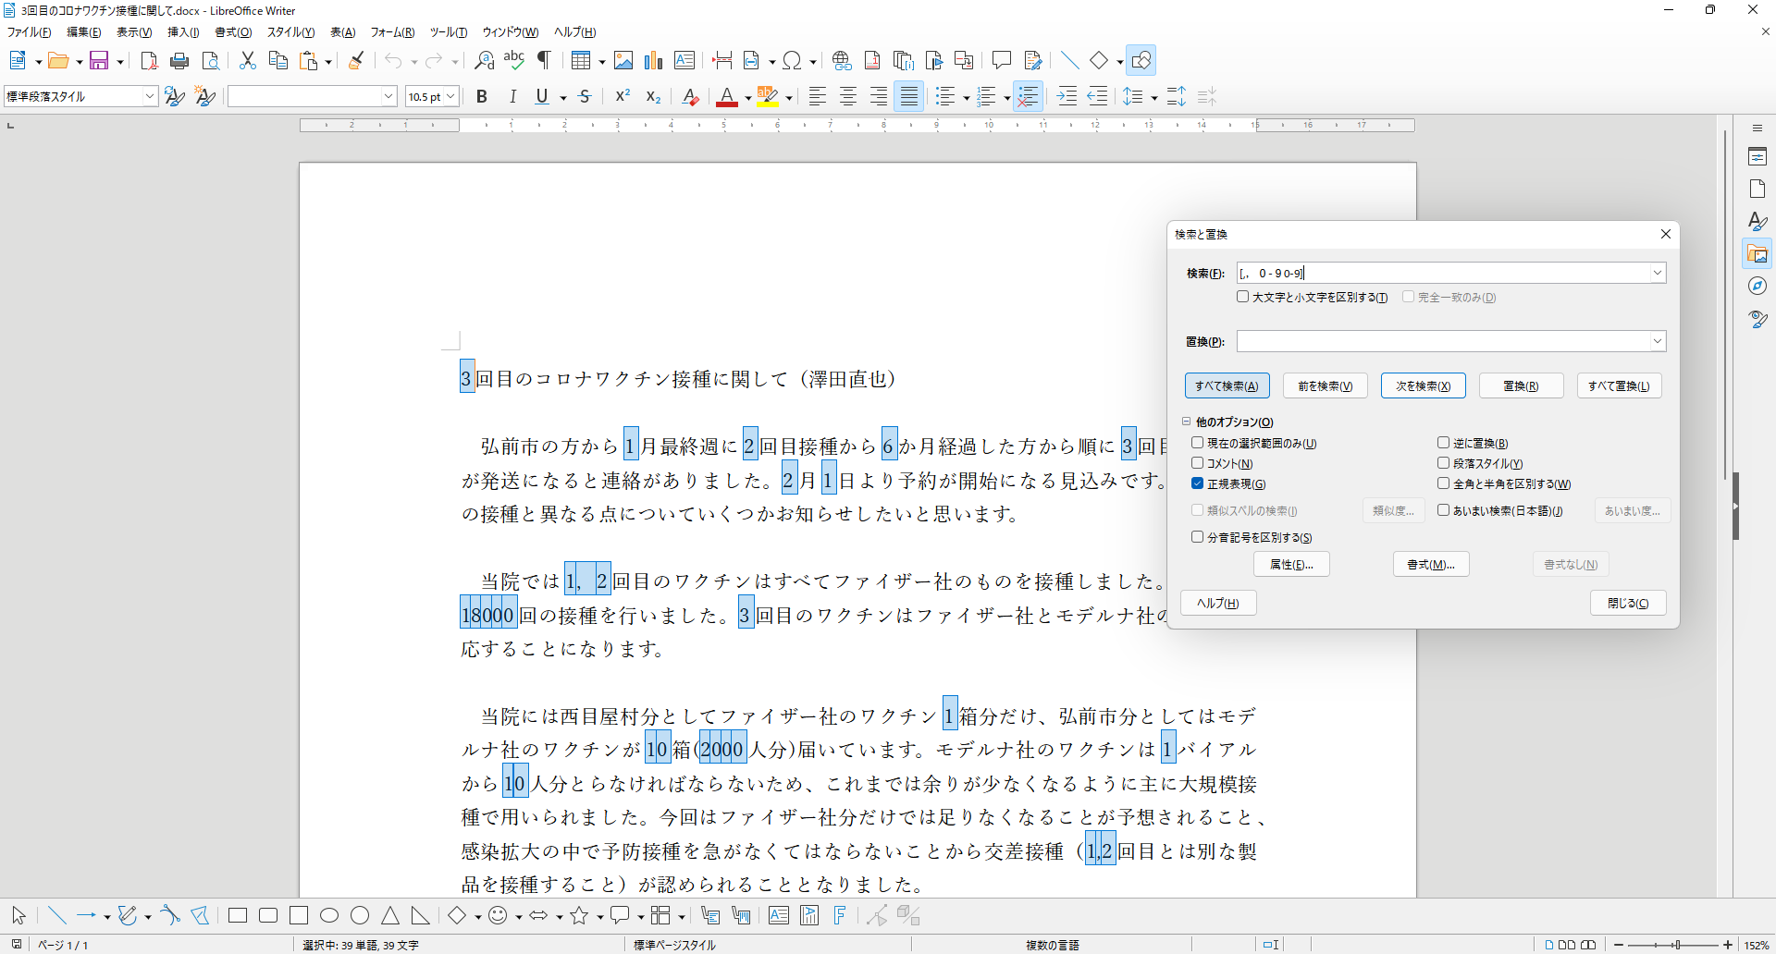
Task: Click the すべて置換 button
Action: coord(1618,385)
